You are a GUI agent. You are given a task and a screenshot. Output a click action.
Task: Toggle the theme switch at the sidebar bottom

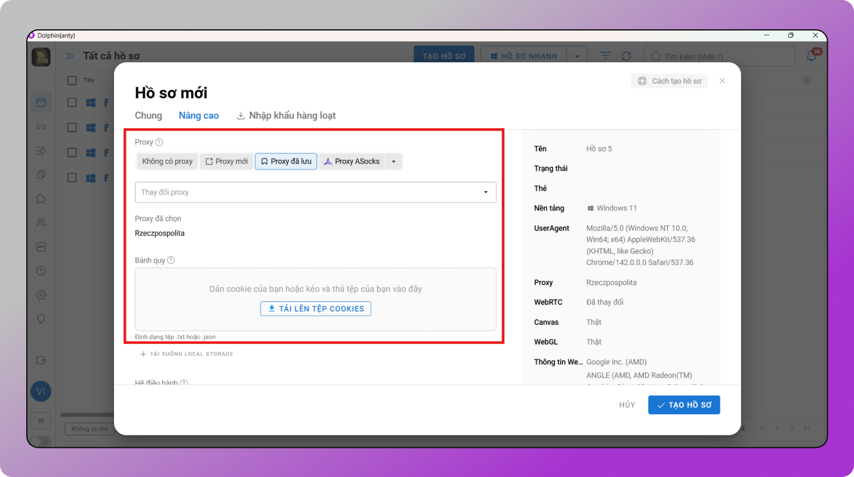[x=40, y=440]
